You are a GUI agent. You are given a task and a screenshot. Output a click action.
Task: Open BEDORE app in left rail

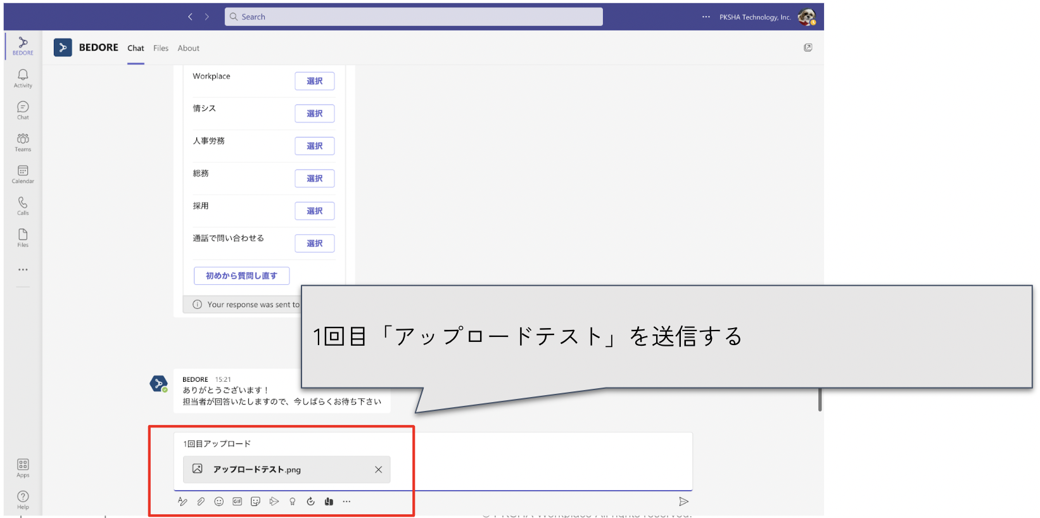23,46
